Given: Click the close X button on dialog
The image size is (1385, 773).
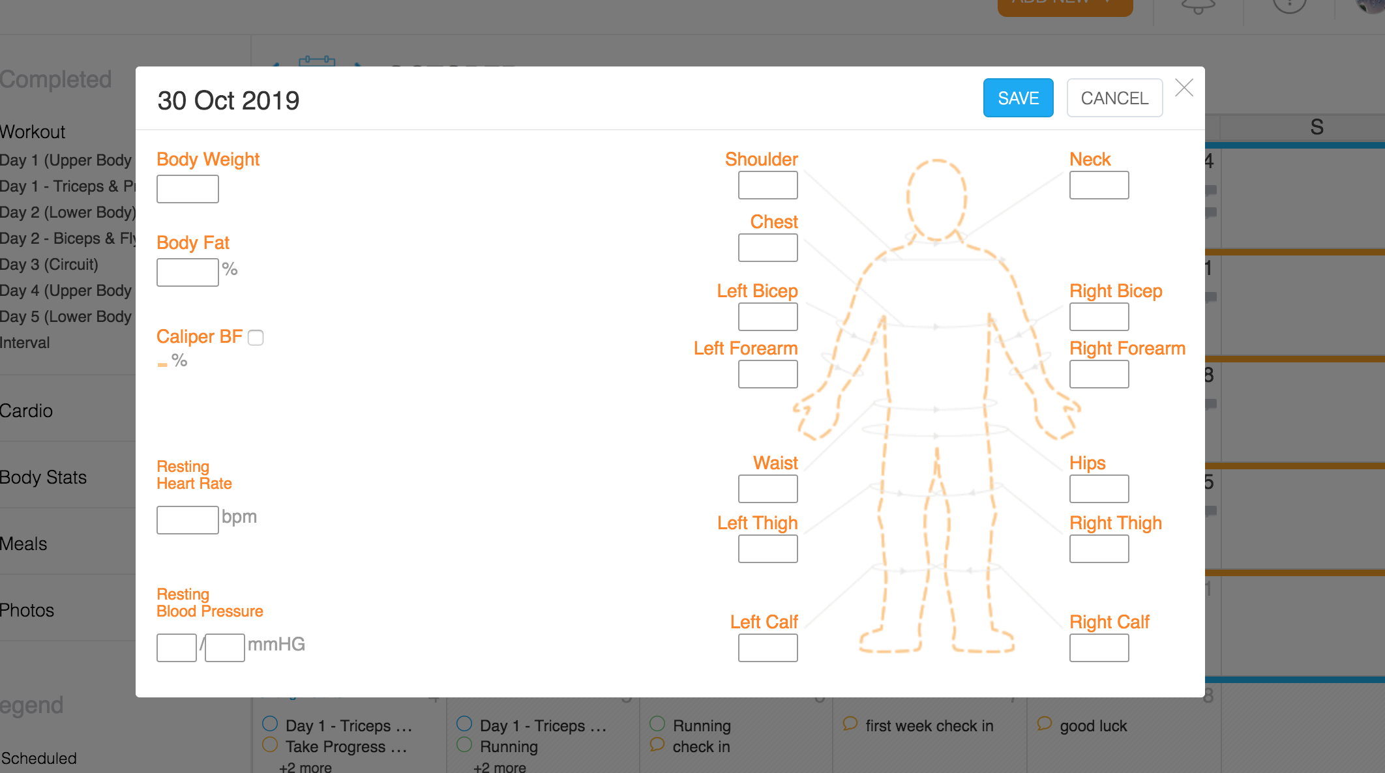Looking at the screenshot, I should [1184, 87].
